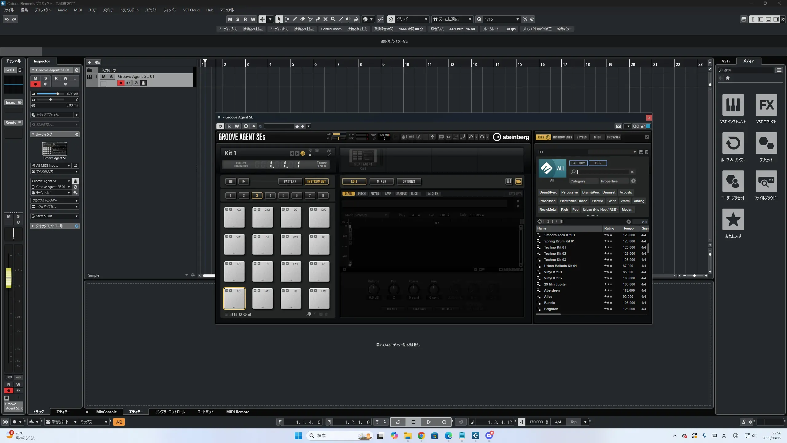This screenshot has width=787, height=443.
Task: Open VST Instruments tile in Media rack
Action: [733, 105]
